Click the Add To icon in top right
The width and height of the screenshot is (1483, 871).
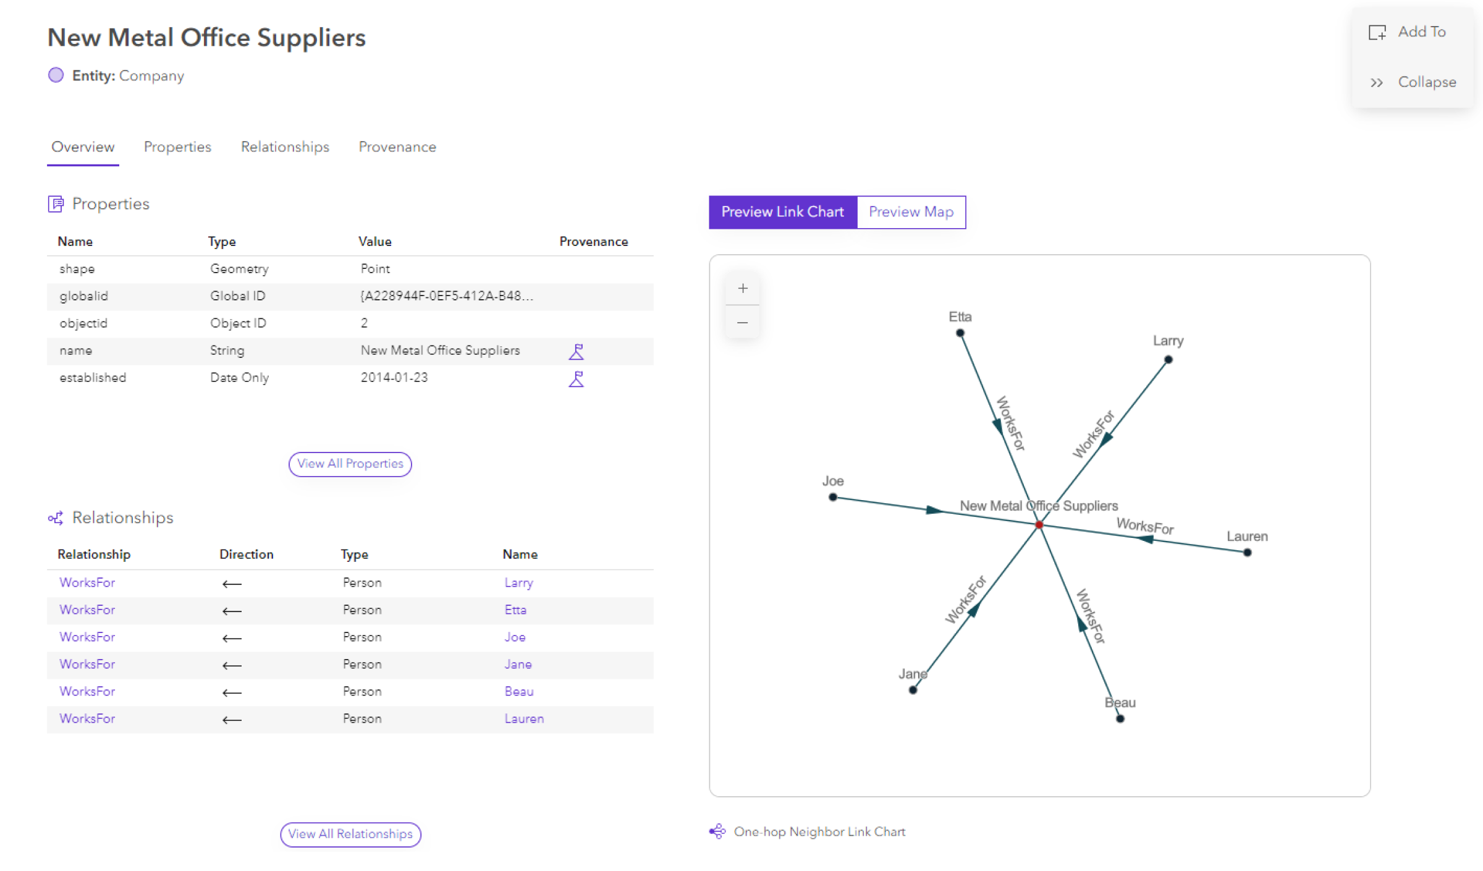click(1377, 31)
